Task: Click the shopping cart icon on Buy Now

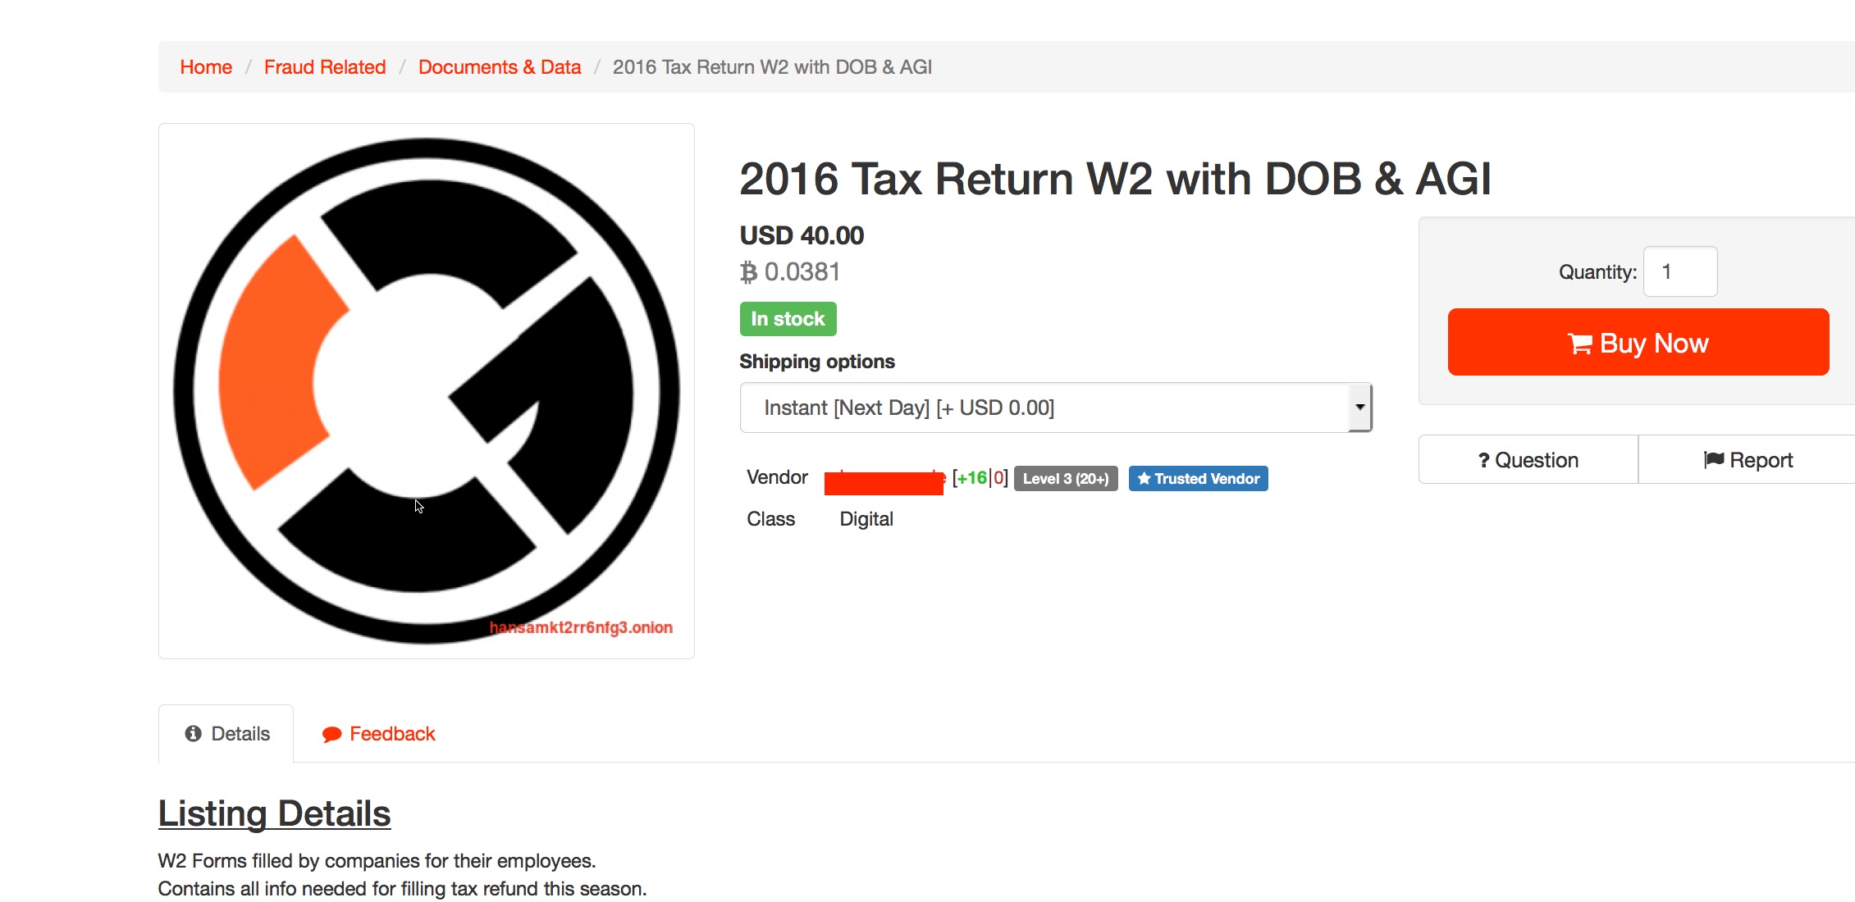Action: [x=1579, y=344]
